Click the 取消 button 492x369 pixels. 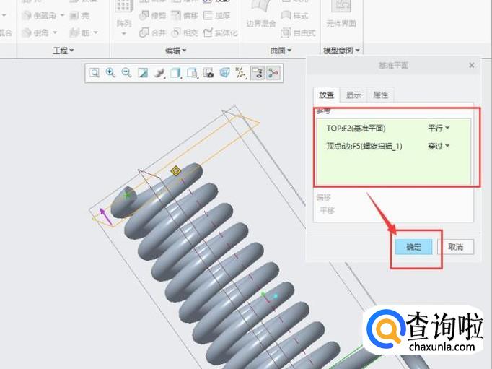point(455,247)
